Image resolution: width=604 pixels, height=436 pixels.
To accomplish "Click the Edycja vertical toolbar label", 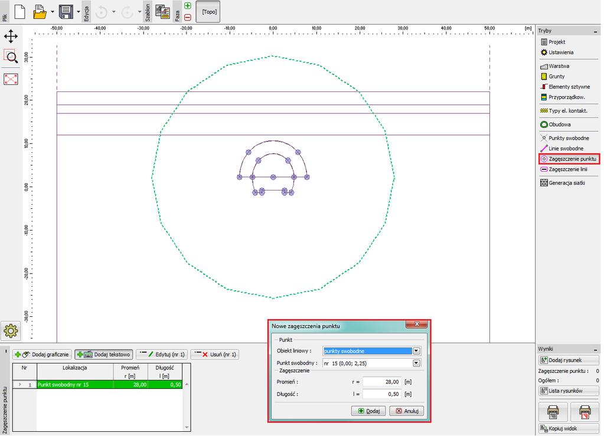I will click(87, 13).
